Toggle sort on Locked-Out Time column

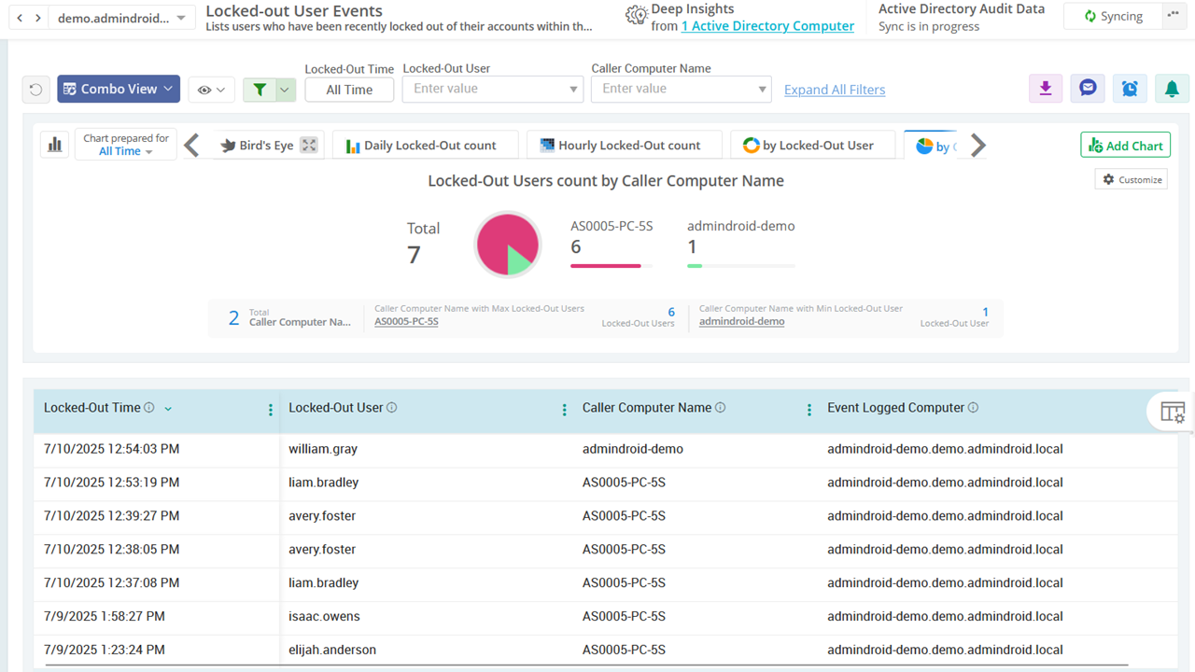coord(168,409)
